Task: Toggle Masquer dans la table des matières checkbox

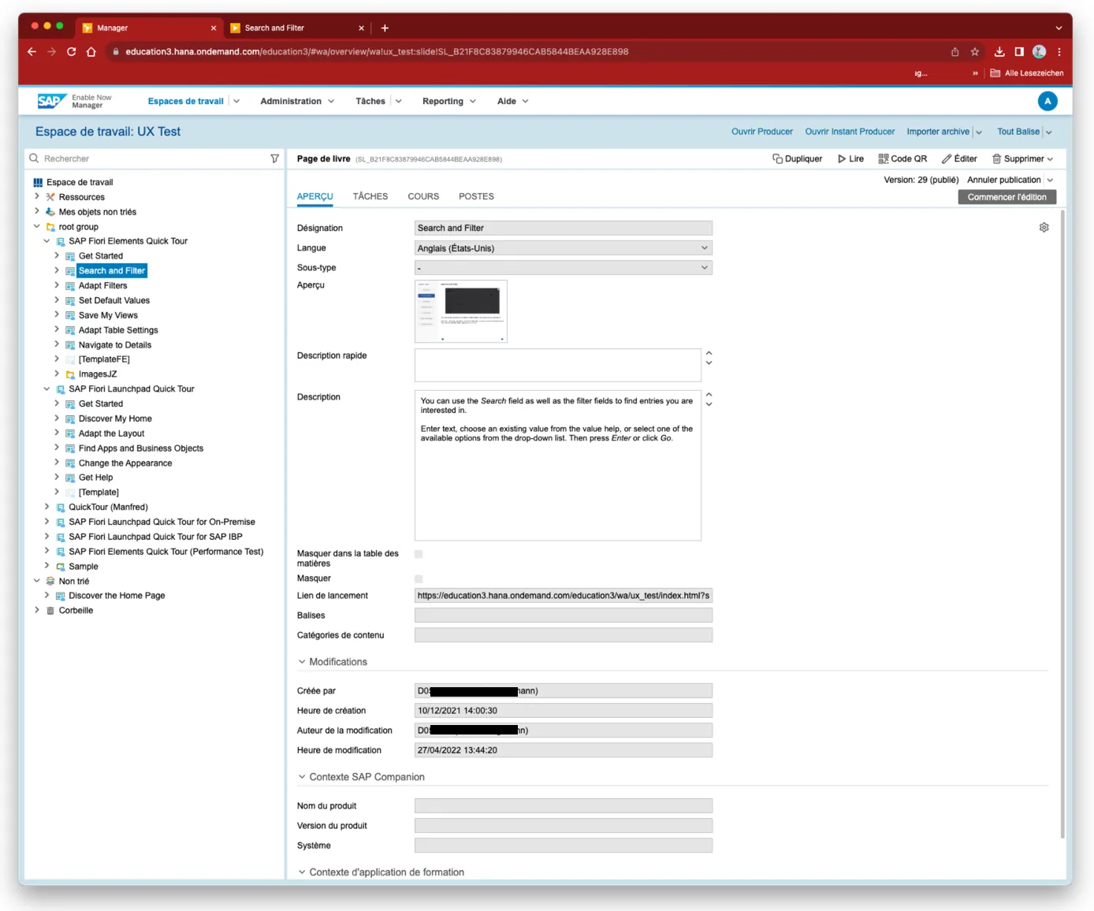Action: (419, 554)
